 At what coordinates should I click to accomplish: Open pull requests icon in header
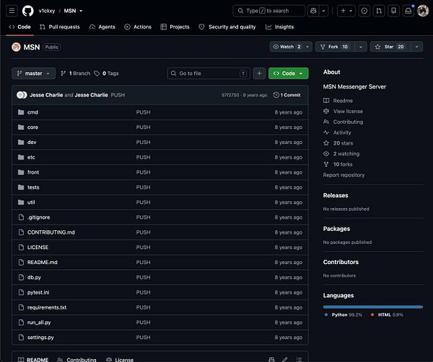[379, 11]
